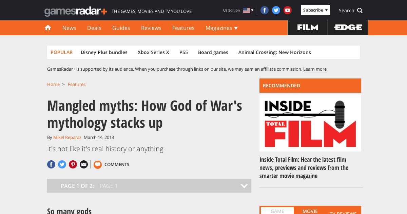This screenshot has width=407, height=214.
Task: Expand the Magazines menu
Action: point(221,28)
